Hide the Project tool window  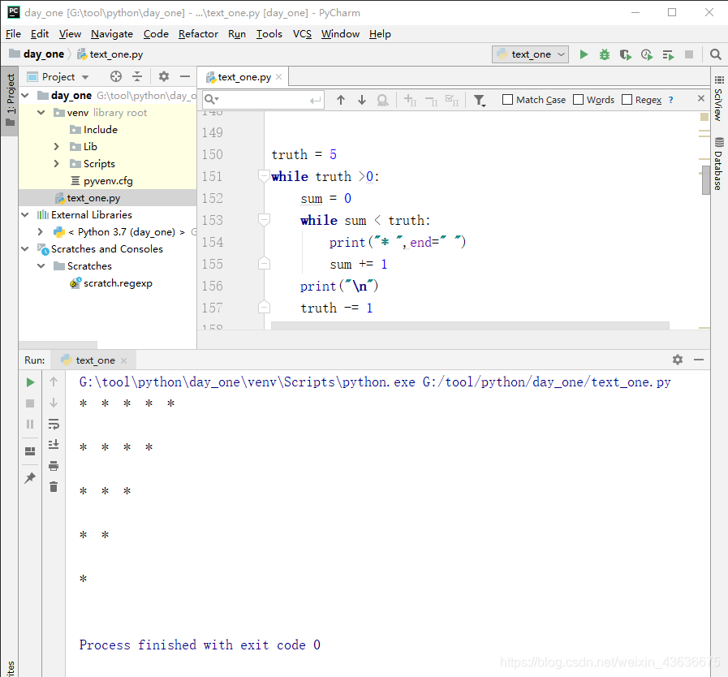[x=185, y=76]
